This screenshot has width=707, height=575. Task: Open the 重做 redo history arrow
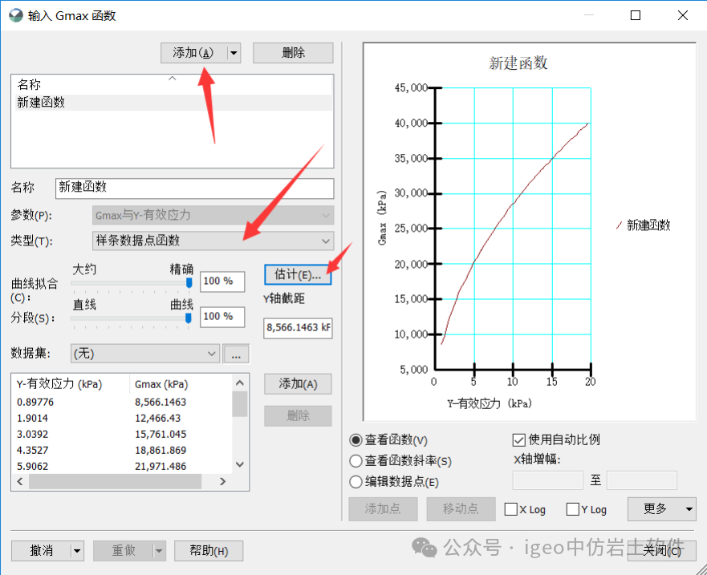pos(158,551)
